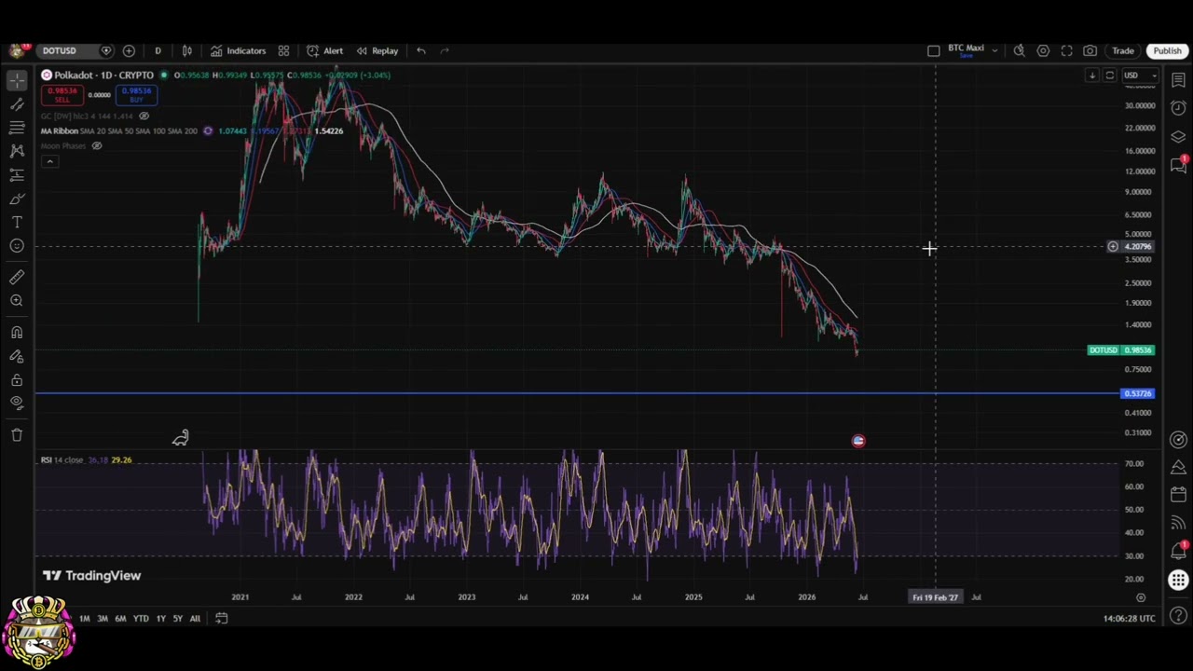Start bar Replay mode
1193x671 pixels.
coord(377,50)
